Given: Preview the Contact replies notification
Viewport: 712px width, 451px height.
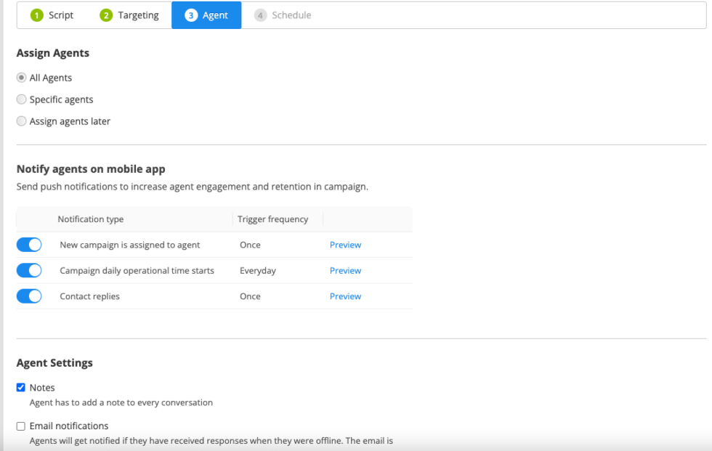Looking at the screenshot, I should 345,296.
